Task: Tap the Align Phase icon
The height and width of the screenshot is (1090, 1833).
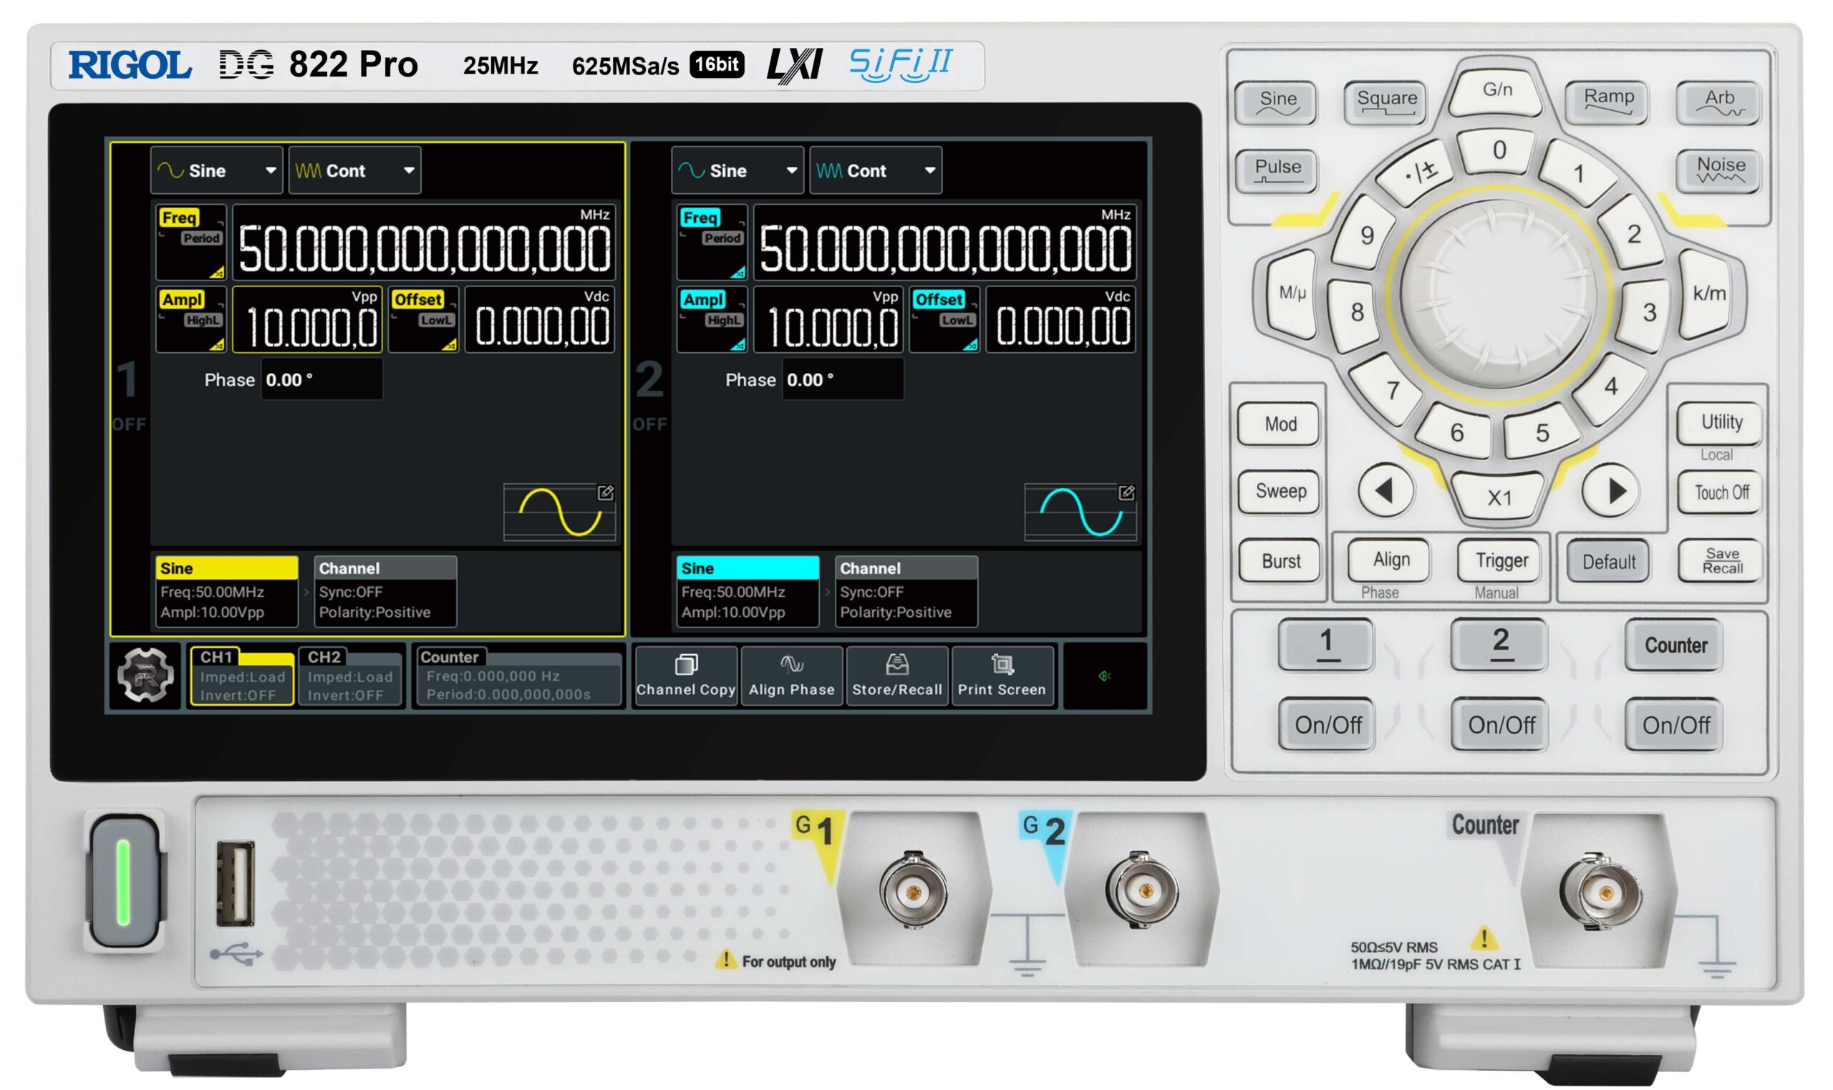Action: [x=791, y=675]
